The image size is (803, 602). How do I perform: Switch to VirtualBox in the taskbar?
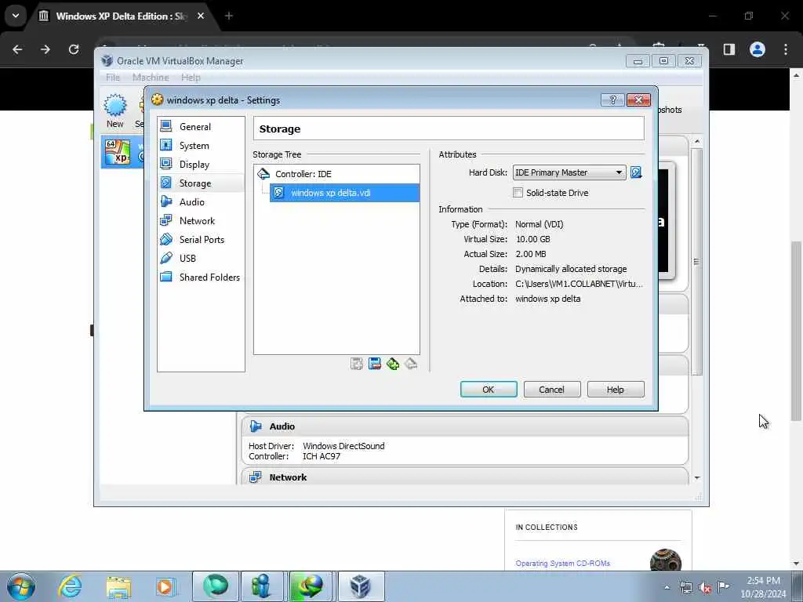pos(361,586)
